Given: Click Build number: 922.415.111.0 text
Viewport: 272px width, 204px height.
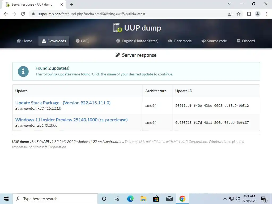Looking at the screenshot, I should [38, 108].
